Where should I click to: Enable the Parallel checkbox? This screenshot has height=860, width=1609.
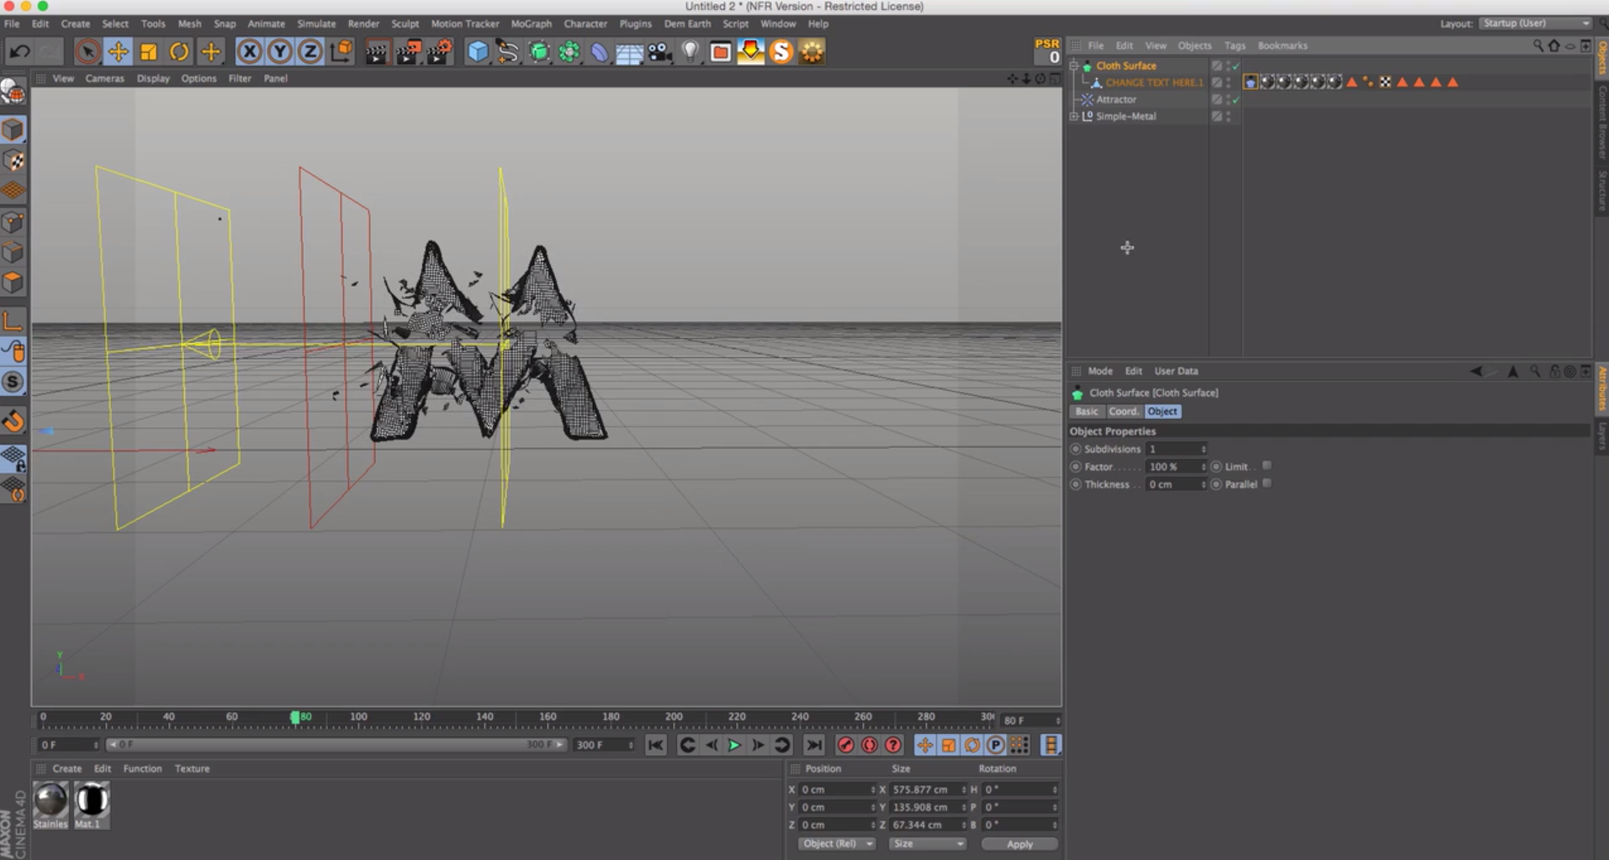[1267, 483]
